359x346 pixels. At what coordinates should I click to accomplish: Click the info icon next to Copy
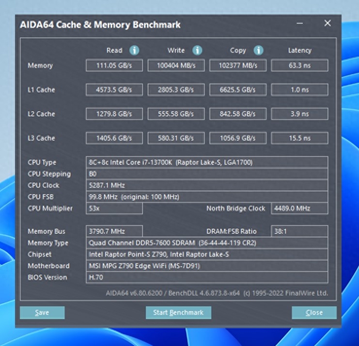259,50
